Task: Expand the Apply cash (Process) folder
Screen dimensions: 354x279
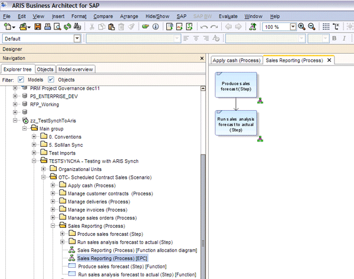Action: (x=53, y=185)
